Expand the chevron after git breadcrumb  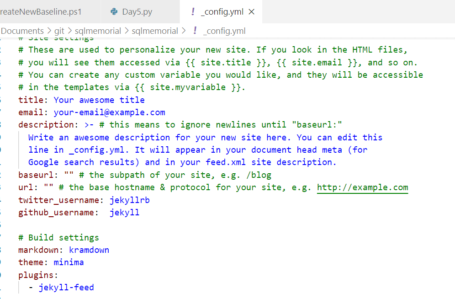[x=69, y=31]
